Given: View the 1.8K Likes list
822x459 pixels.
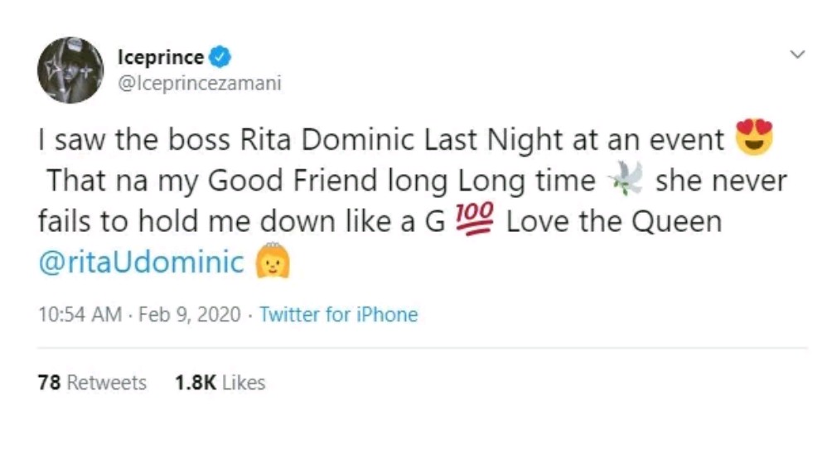Looking at the screenshot, I should click(220, 383).
